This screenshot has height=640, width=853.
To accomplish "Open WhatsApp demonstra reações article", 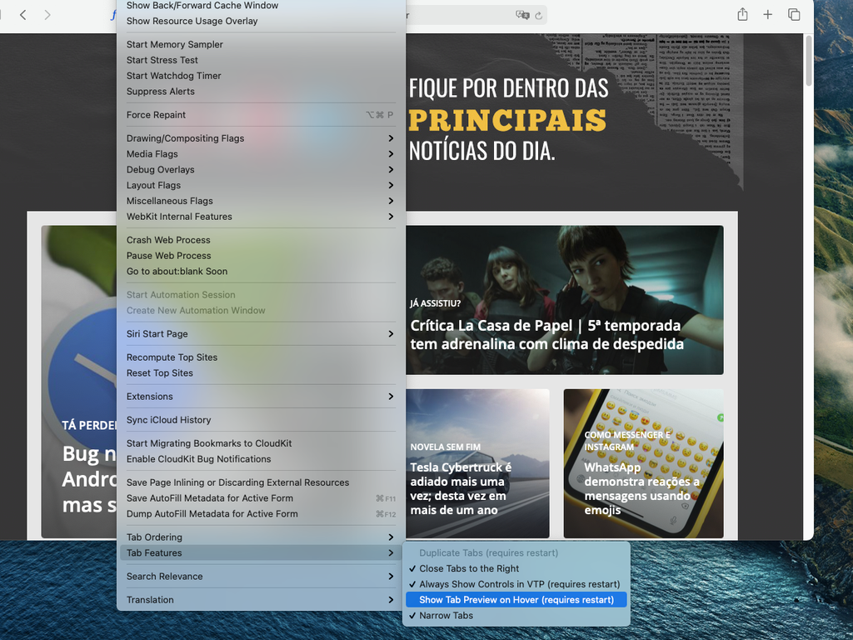I will 644,463.
